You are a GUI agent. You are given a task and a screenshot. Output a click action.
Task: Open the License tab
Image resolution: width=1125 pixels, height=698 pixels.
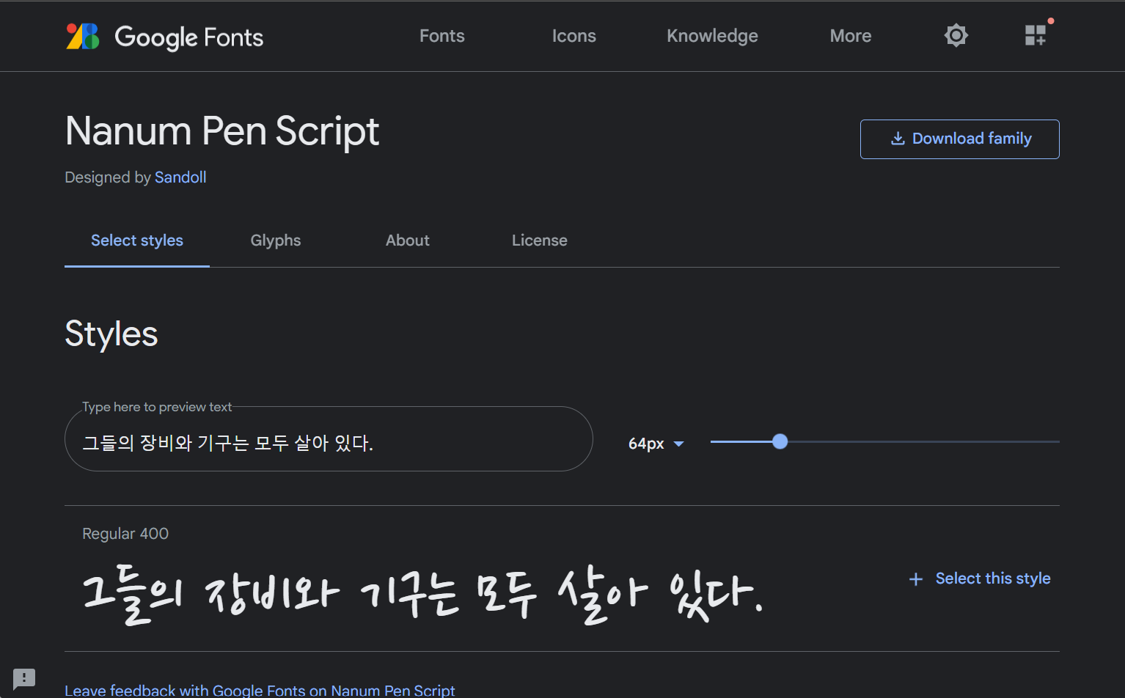click(x=539, y=240)
